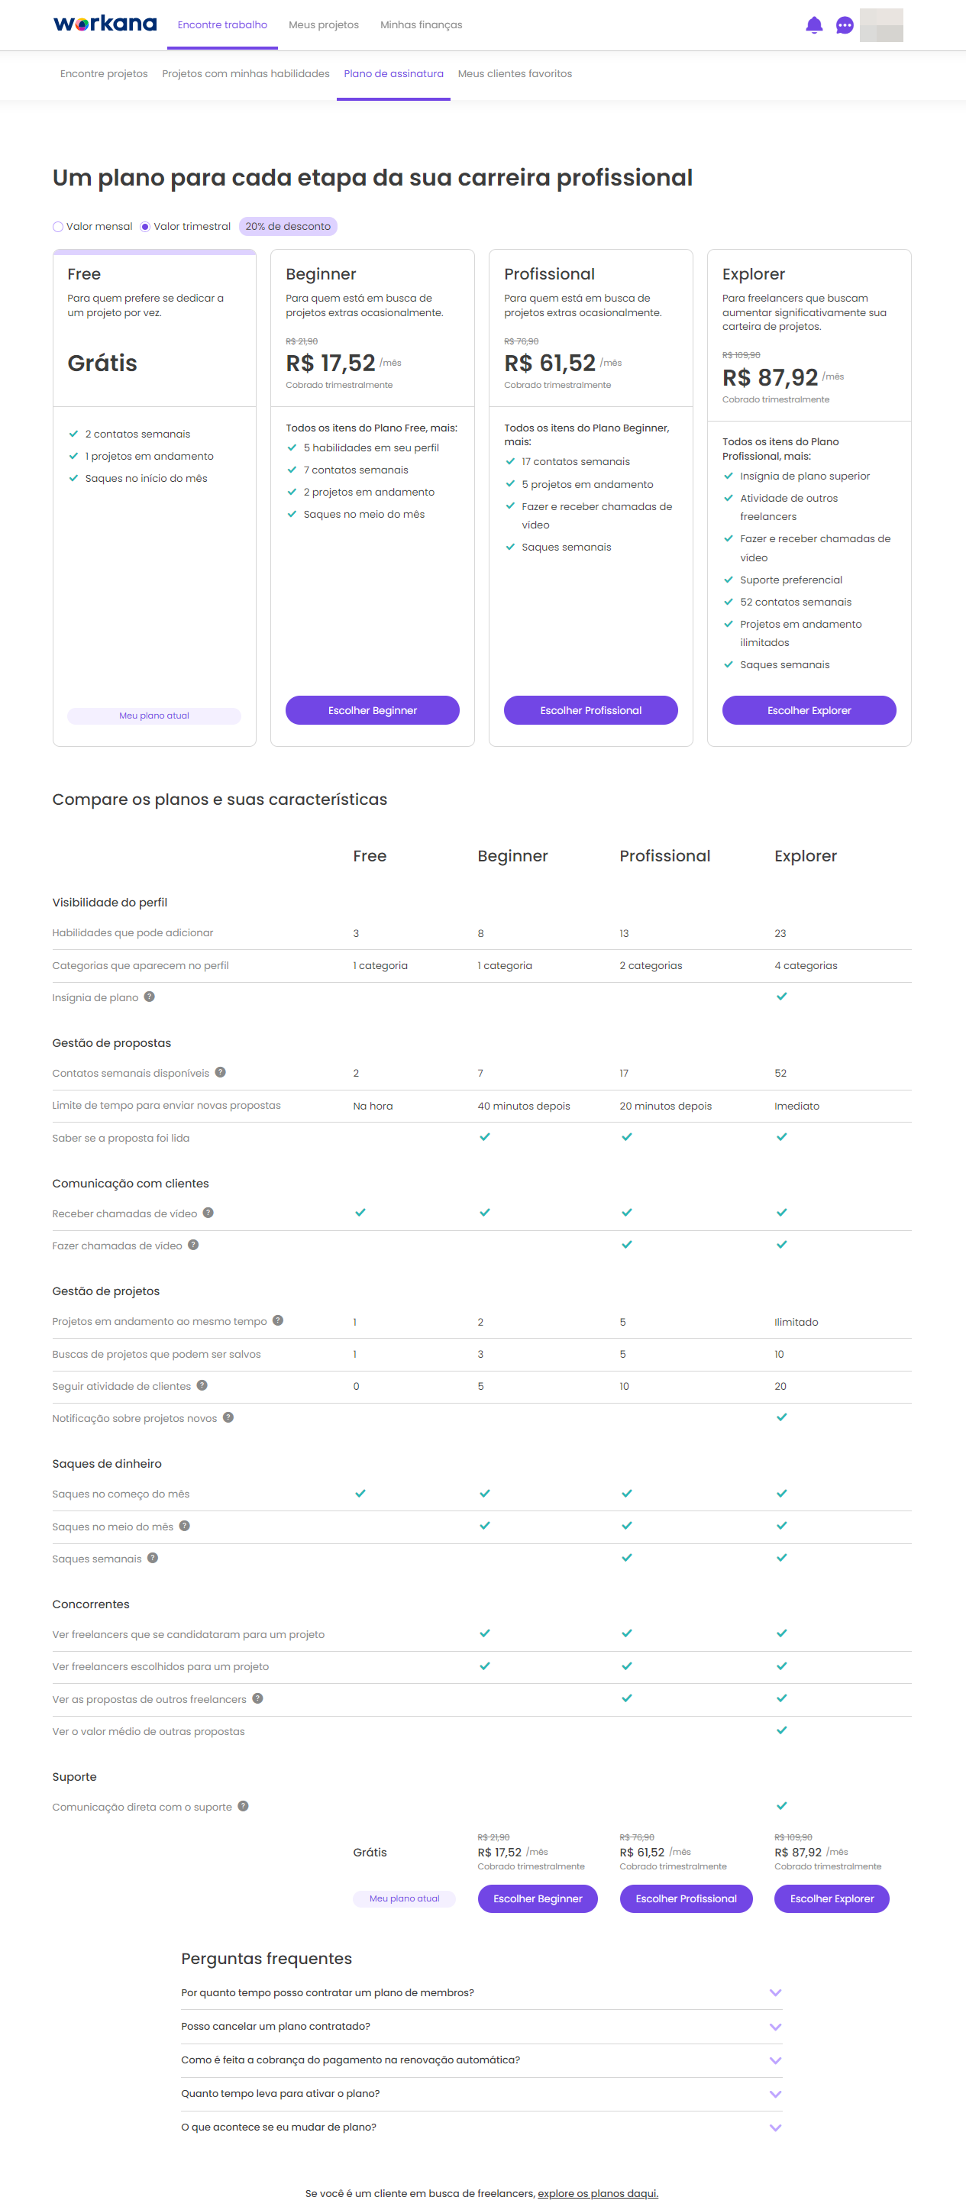Open the chat messages bubble icon
Screen dimensions: 966x2210
tap(844, 25)
